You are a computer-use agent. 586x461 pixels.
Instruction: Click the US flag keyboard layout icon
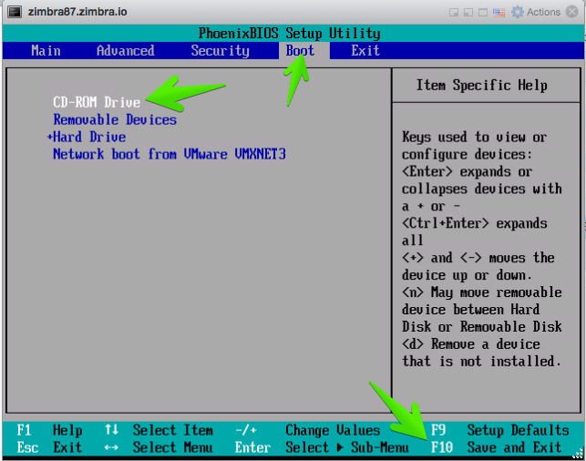[499, 13]
